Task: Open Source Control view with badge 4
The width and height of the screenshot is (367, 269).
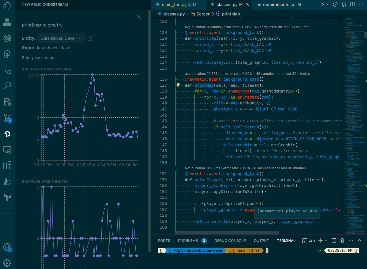Action: [7, 118]
